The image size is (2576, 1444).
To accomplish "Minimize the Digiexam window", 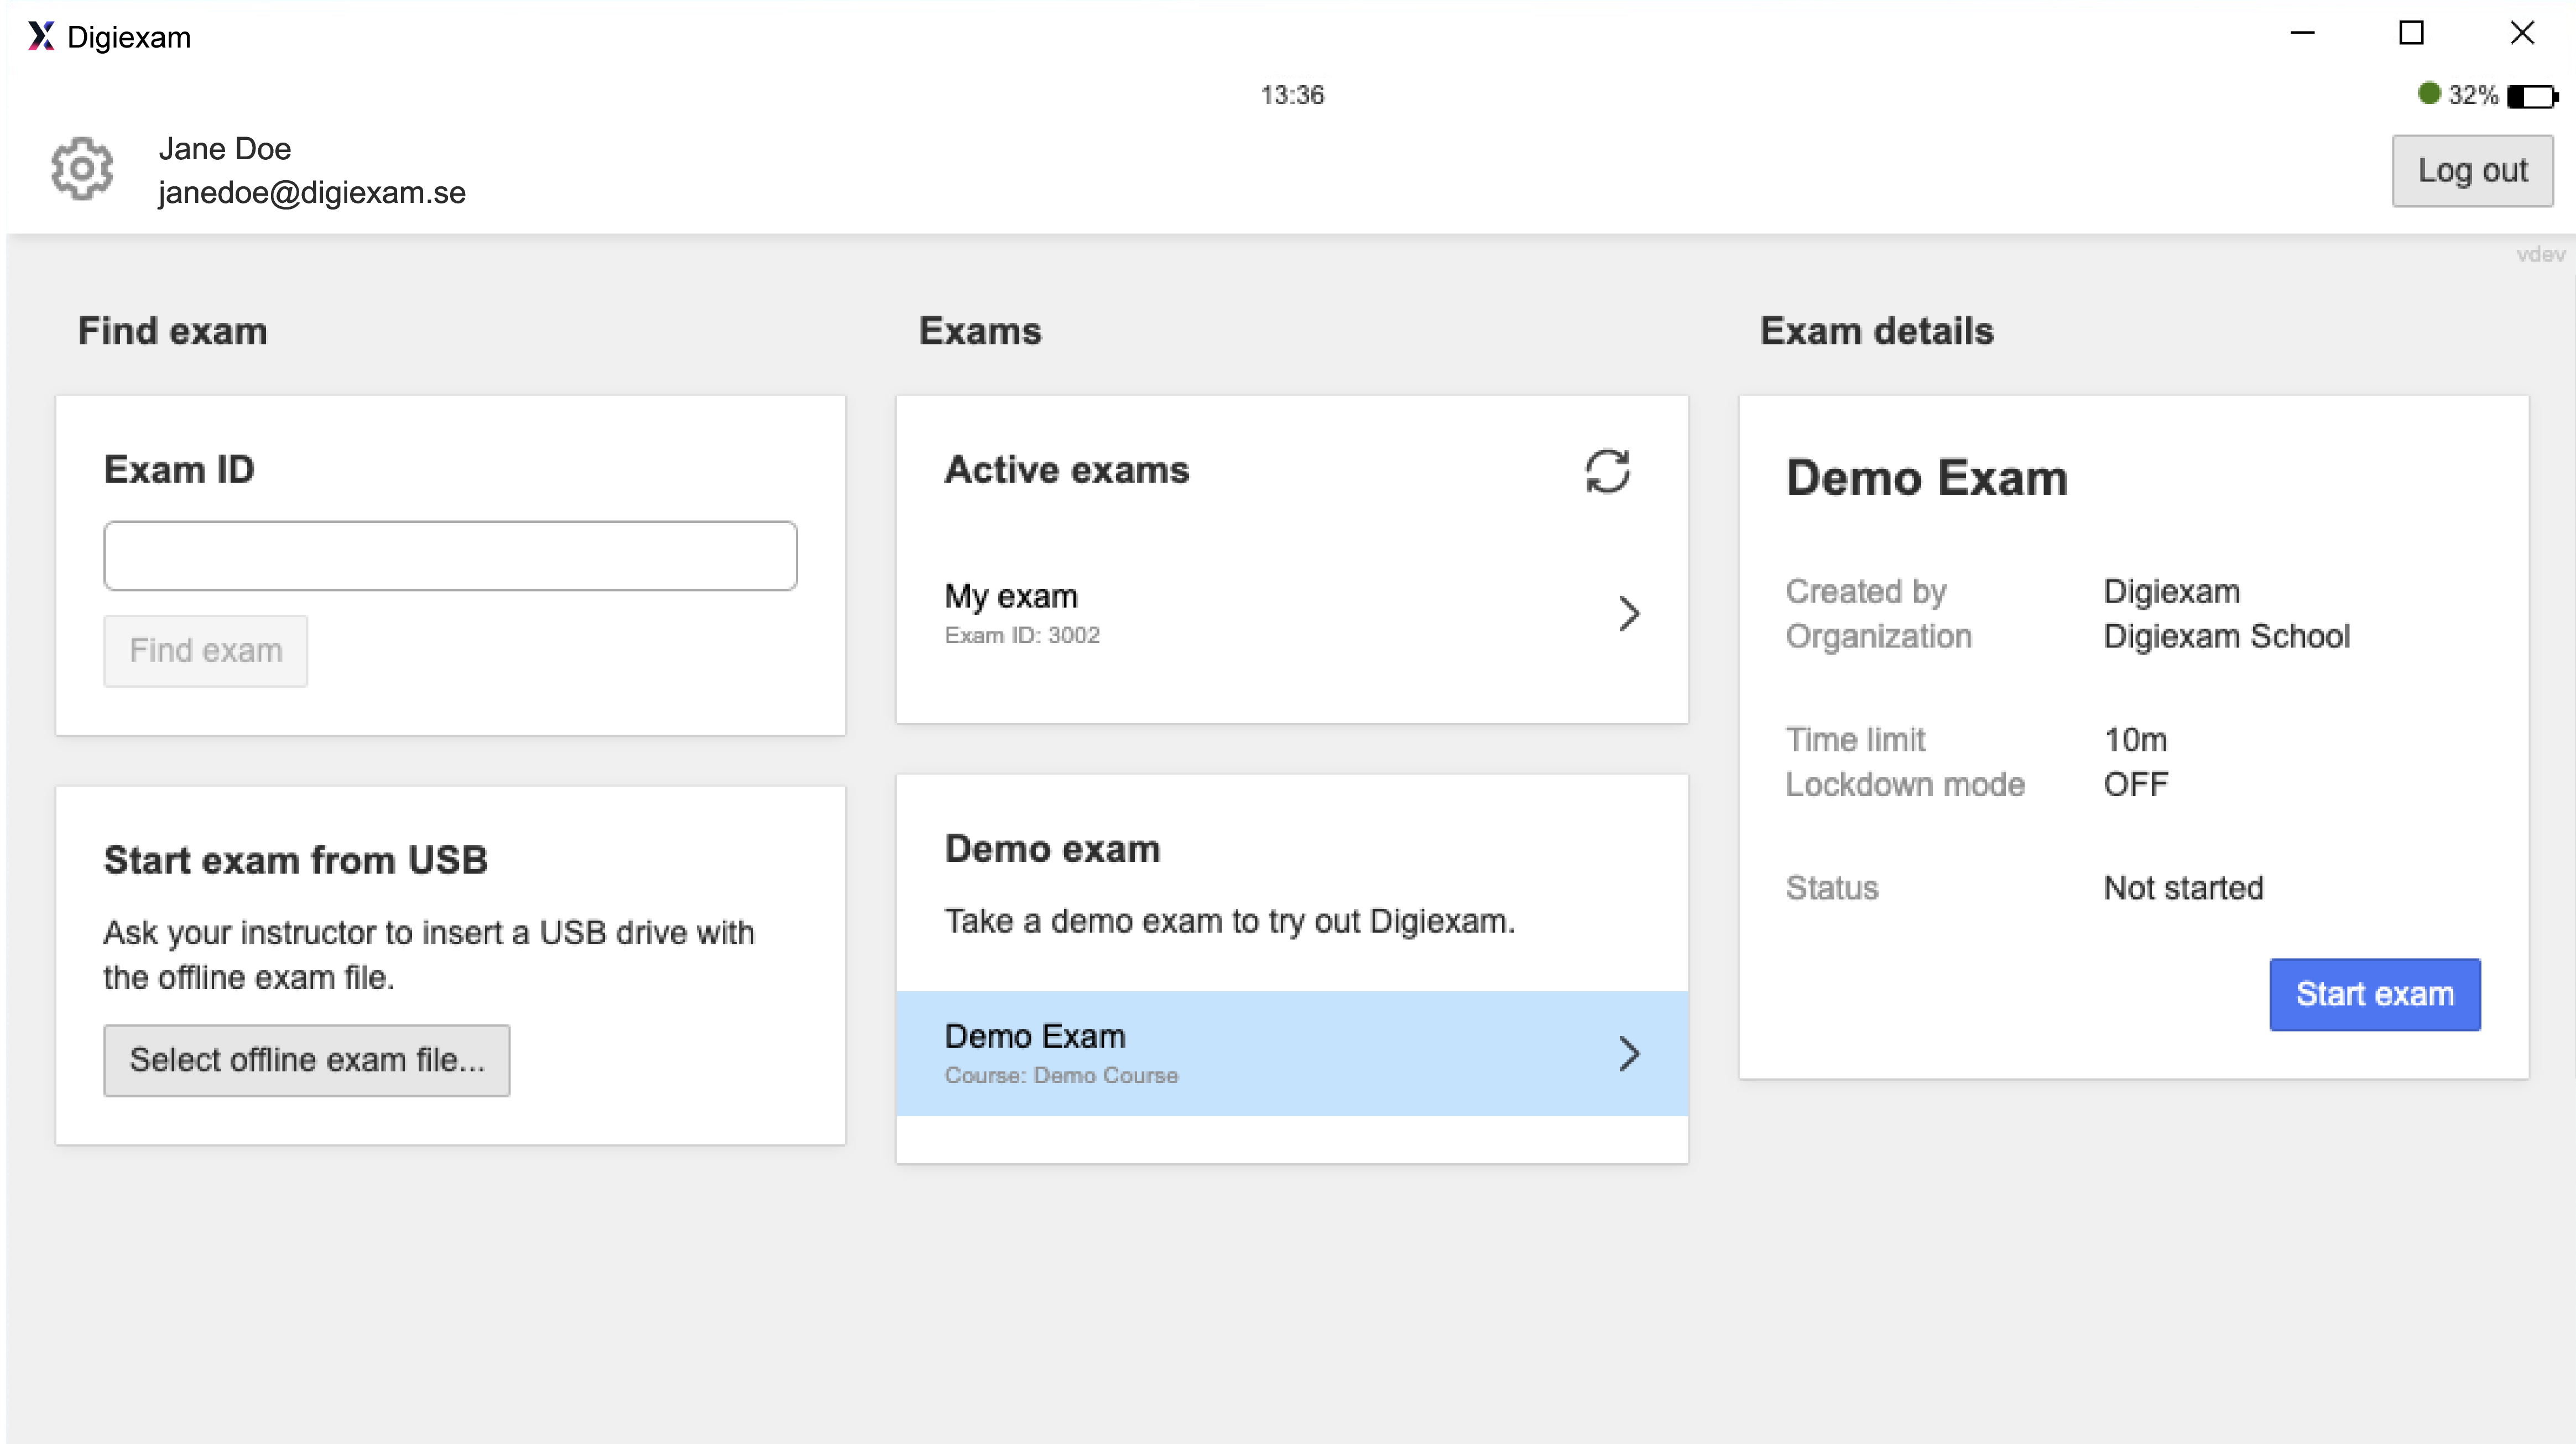I will (x=2302, y=33).
